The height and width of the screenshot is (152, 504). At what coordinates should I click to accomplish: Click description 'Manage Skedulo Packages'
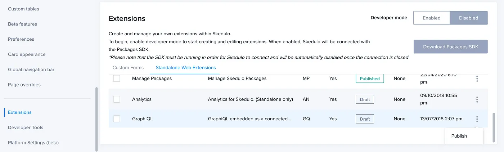pyautogui.click(x=237, y=79)
